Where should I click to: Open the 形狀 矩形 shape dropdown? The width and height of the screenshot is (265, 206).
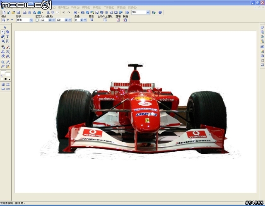coord(31,20)
